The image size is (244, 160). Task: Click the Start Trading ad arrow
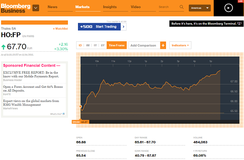124,27
